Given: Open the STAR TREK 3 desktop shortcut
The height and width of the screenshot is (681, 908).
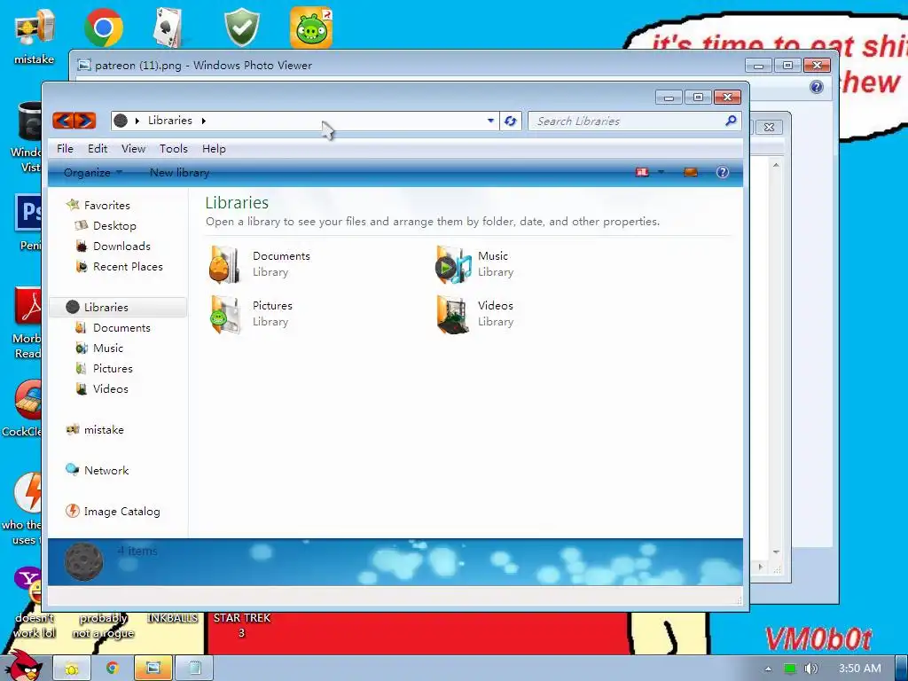Looking at the screenshot, I should [x=241, y=625].
